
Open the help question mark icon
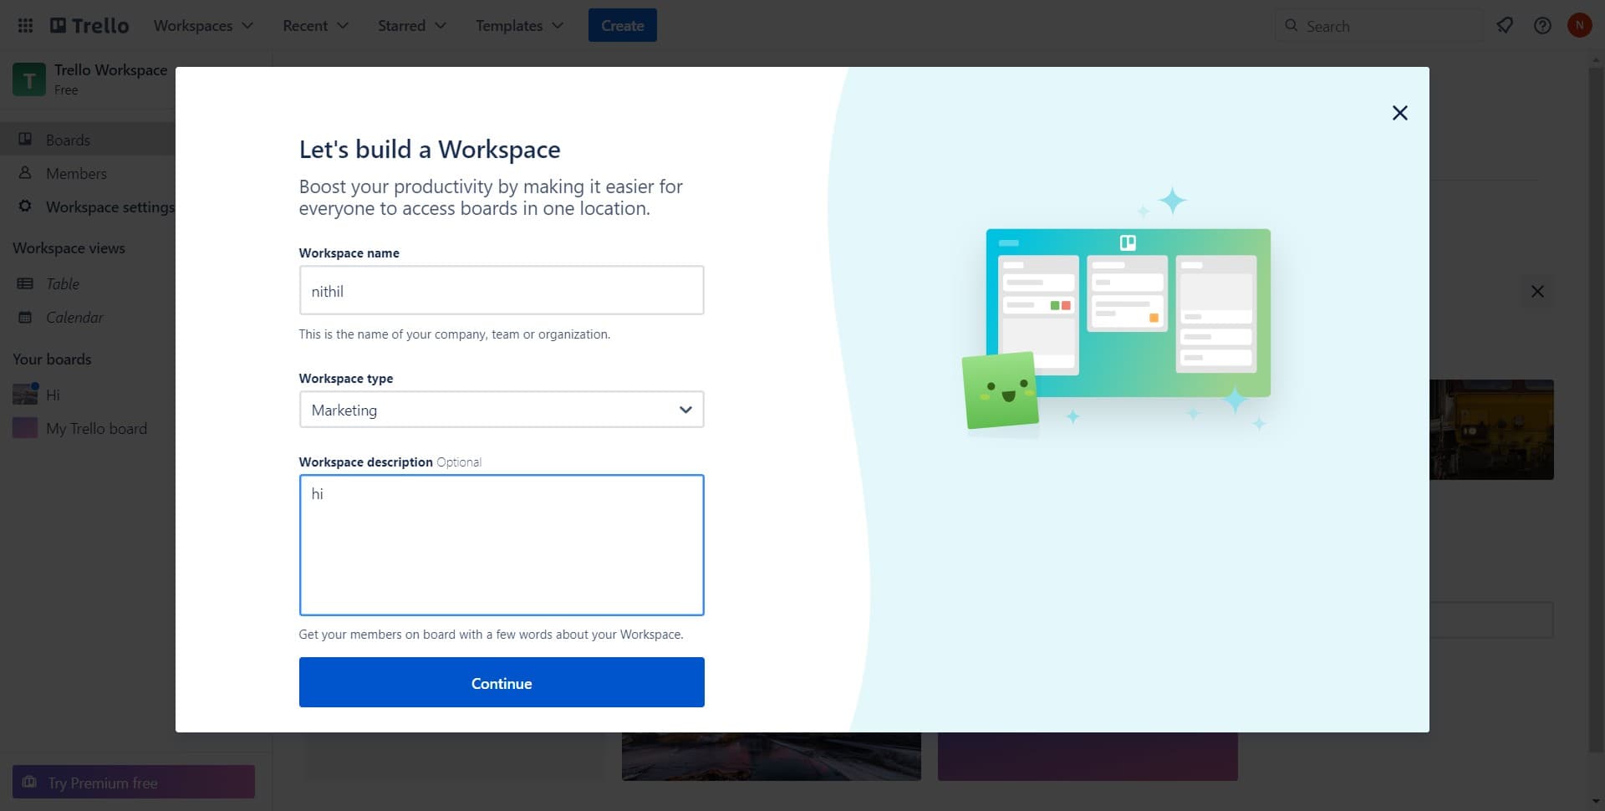pos(1542,26)
